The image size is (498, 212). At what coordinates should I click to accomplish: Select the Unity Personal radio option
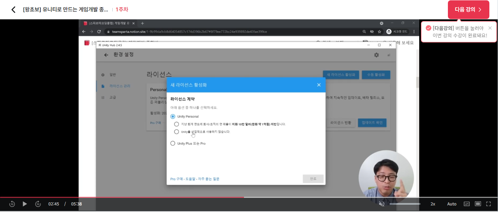coord(173,117)
